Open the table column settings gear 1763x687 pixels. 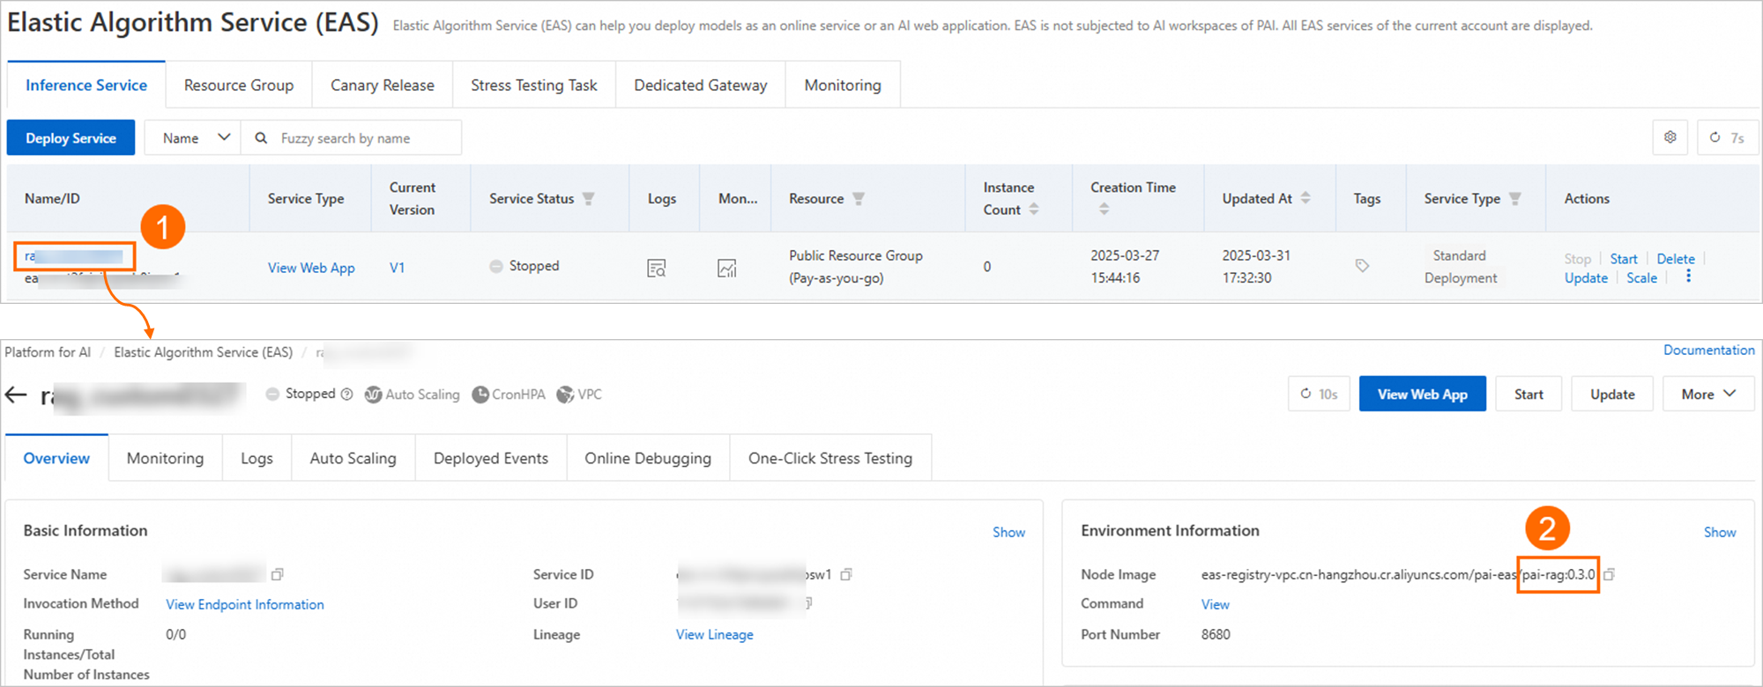pyautogui.click(x=1670, y=137)
